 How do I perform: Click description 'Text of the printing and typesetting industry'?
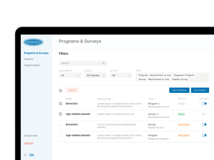click(116, 126)
